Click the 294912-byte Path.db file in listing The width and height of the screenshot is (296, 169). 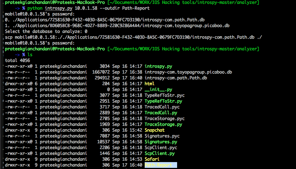coord(176,78)
